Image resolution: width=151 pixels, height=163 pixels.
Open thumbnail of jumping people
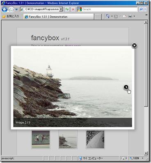pyautogui.click(x=41, y=139)
